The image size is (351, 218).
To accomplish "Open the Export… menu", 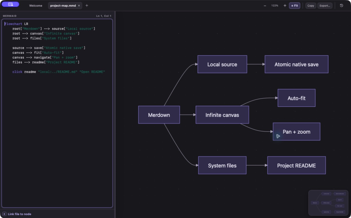I will coord(325,6).
